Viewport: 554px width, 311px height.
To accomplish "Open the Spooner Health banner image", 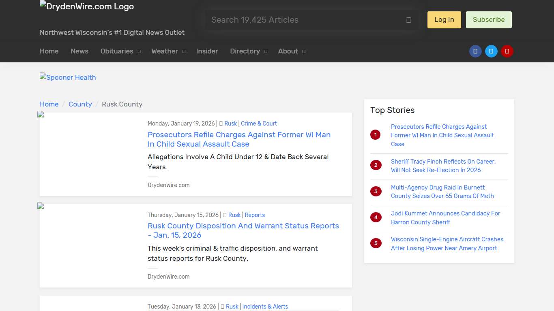I will point(68,77).
